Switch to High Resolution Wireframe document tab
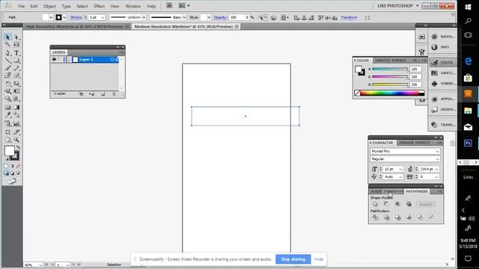Screen dimensions: 479x269 [x=75, y=27]
